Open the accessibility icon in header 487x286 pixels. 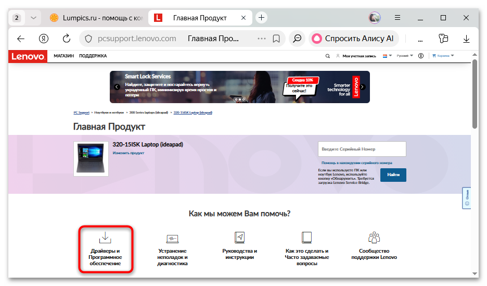[x=421, y=56]
